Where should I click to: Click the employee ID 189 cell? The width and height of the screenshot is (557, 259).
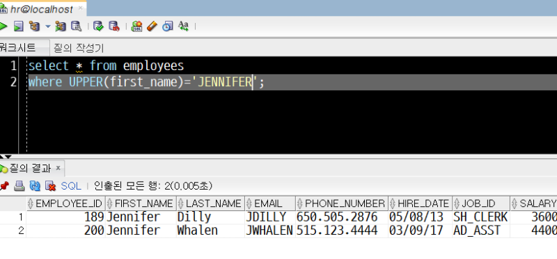point(65,217)
